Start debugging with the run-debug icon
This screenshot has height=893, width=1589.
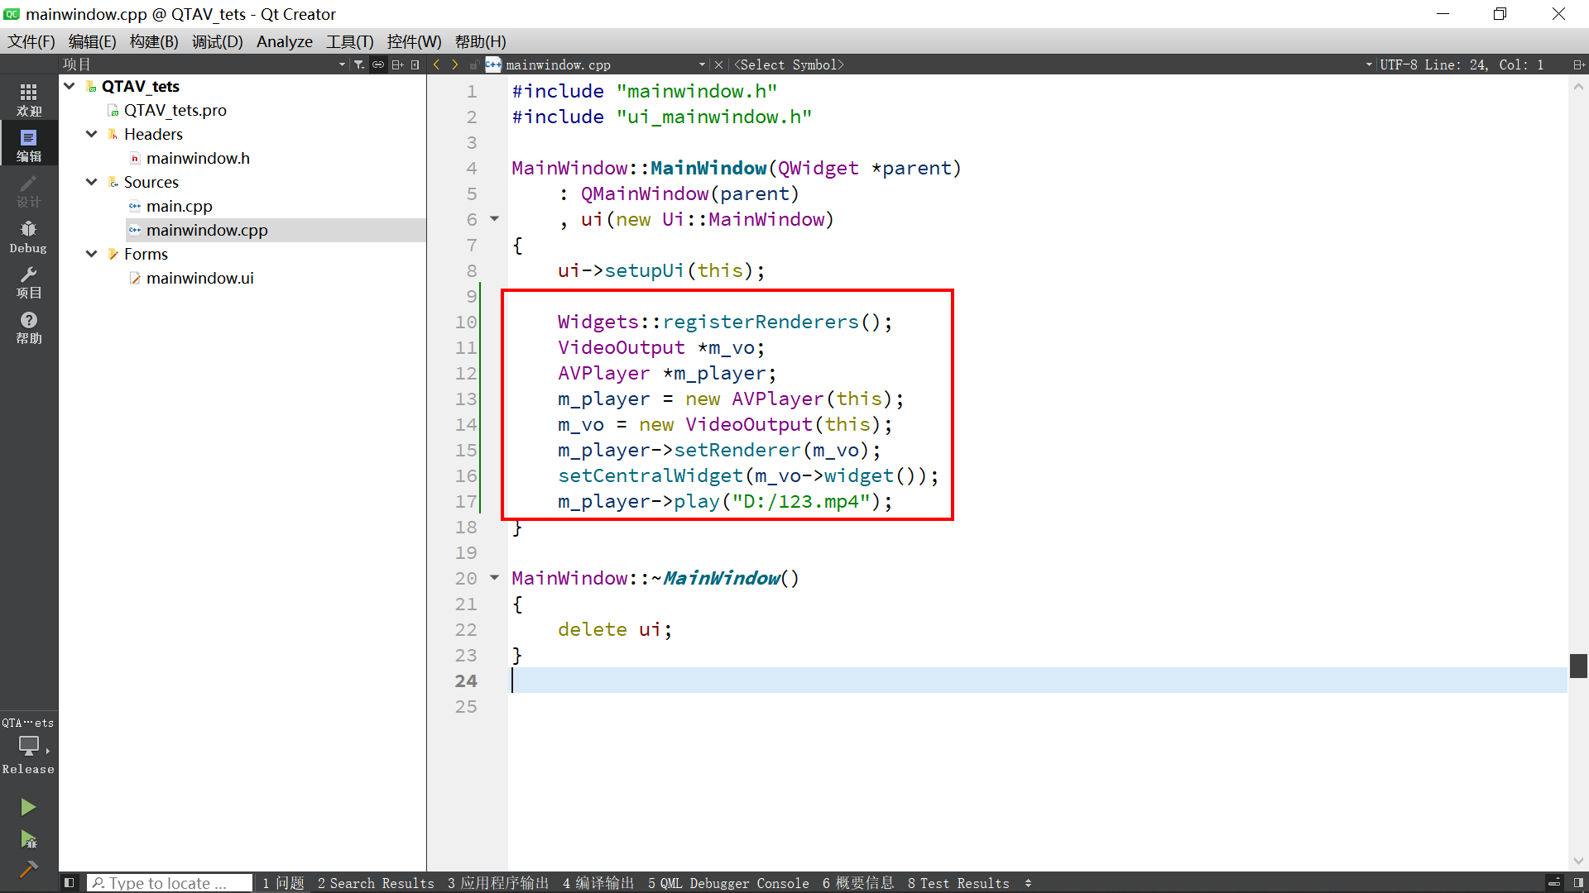[x=28, y=840]
